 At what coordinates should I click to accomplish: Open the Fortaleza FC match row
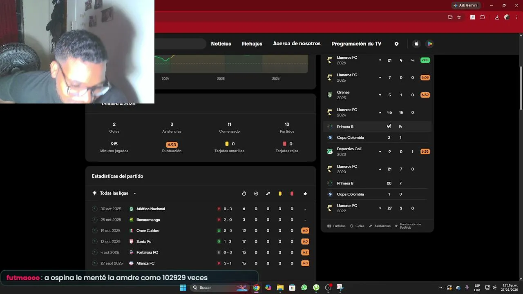(x=201, y=252)
